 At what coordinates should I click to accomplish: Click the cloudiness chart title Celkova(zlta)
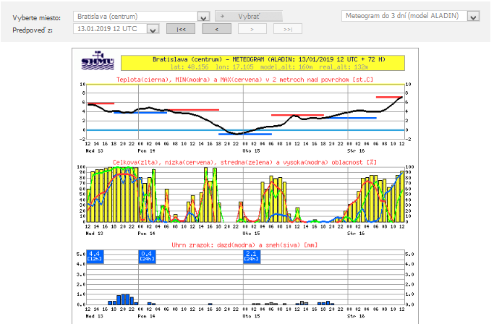pos(244,162)
